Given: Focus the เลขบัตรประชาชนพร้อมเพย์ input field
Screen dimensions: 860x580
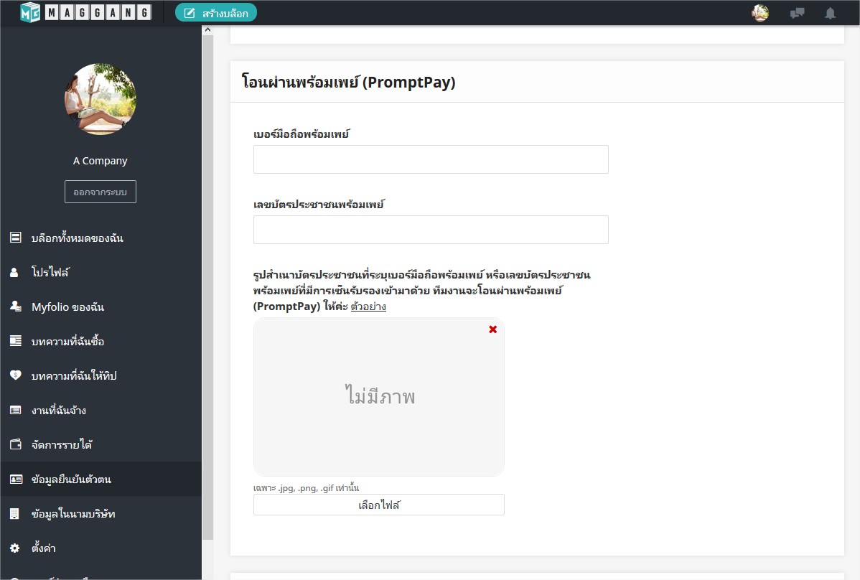Looking at the screenshot, I should click(x=431, y=230).
